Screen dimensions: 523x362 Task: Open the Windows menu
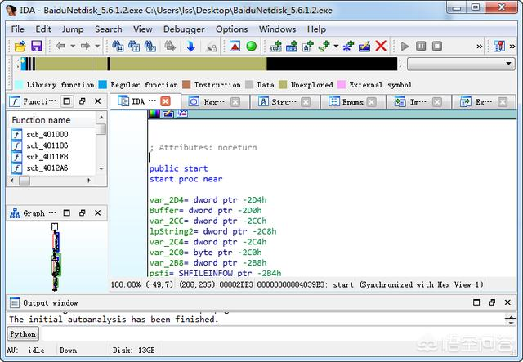click(278, 29)
